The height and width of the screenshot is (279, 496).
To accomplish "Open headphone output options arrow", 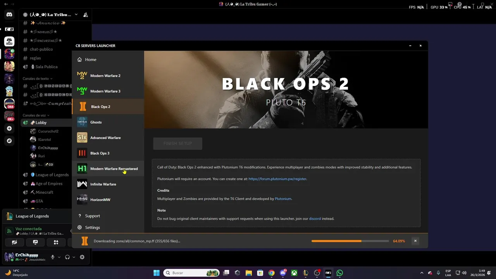I will [74, 257].
